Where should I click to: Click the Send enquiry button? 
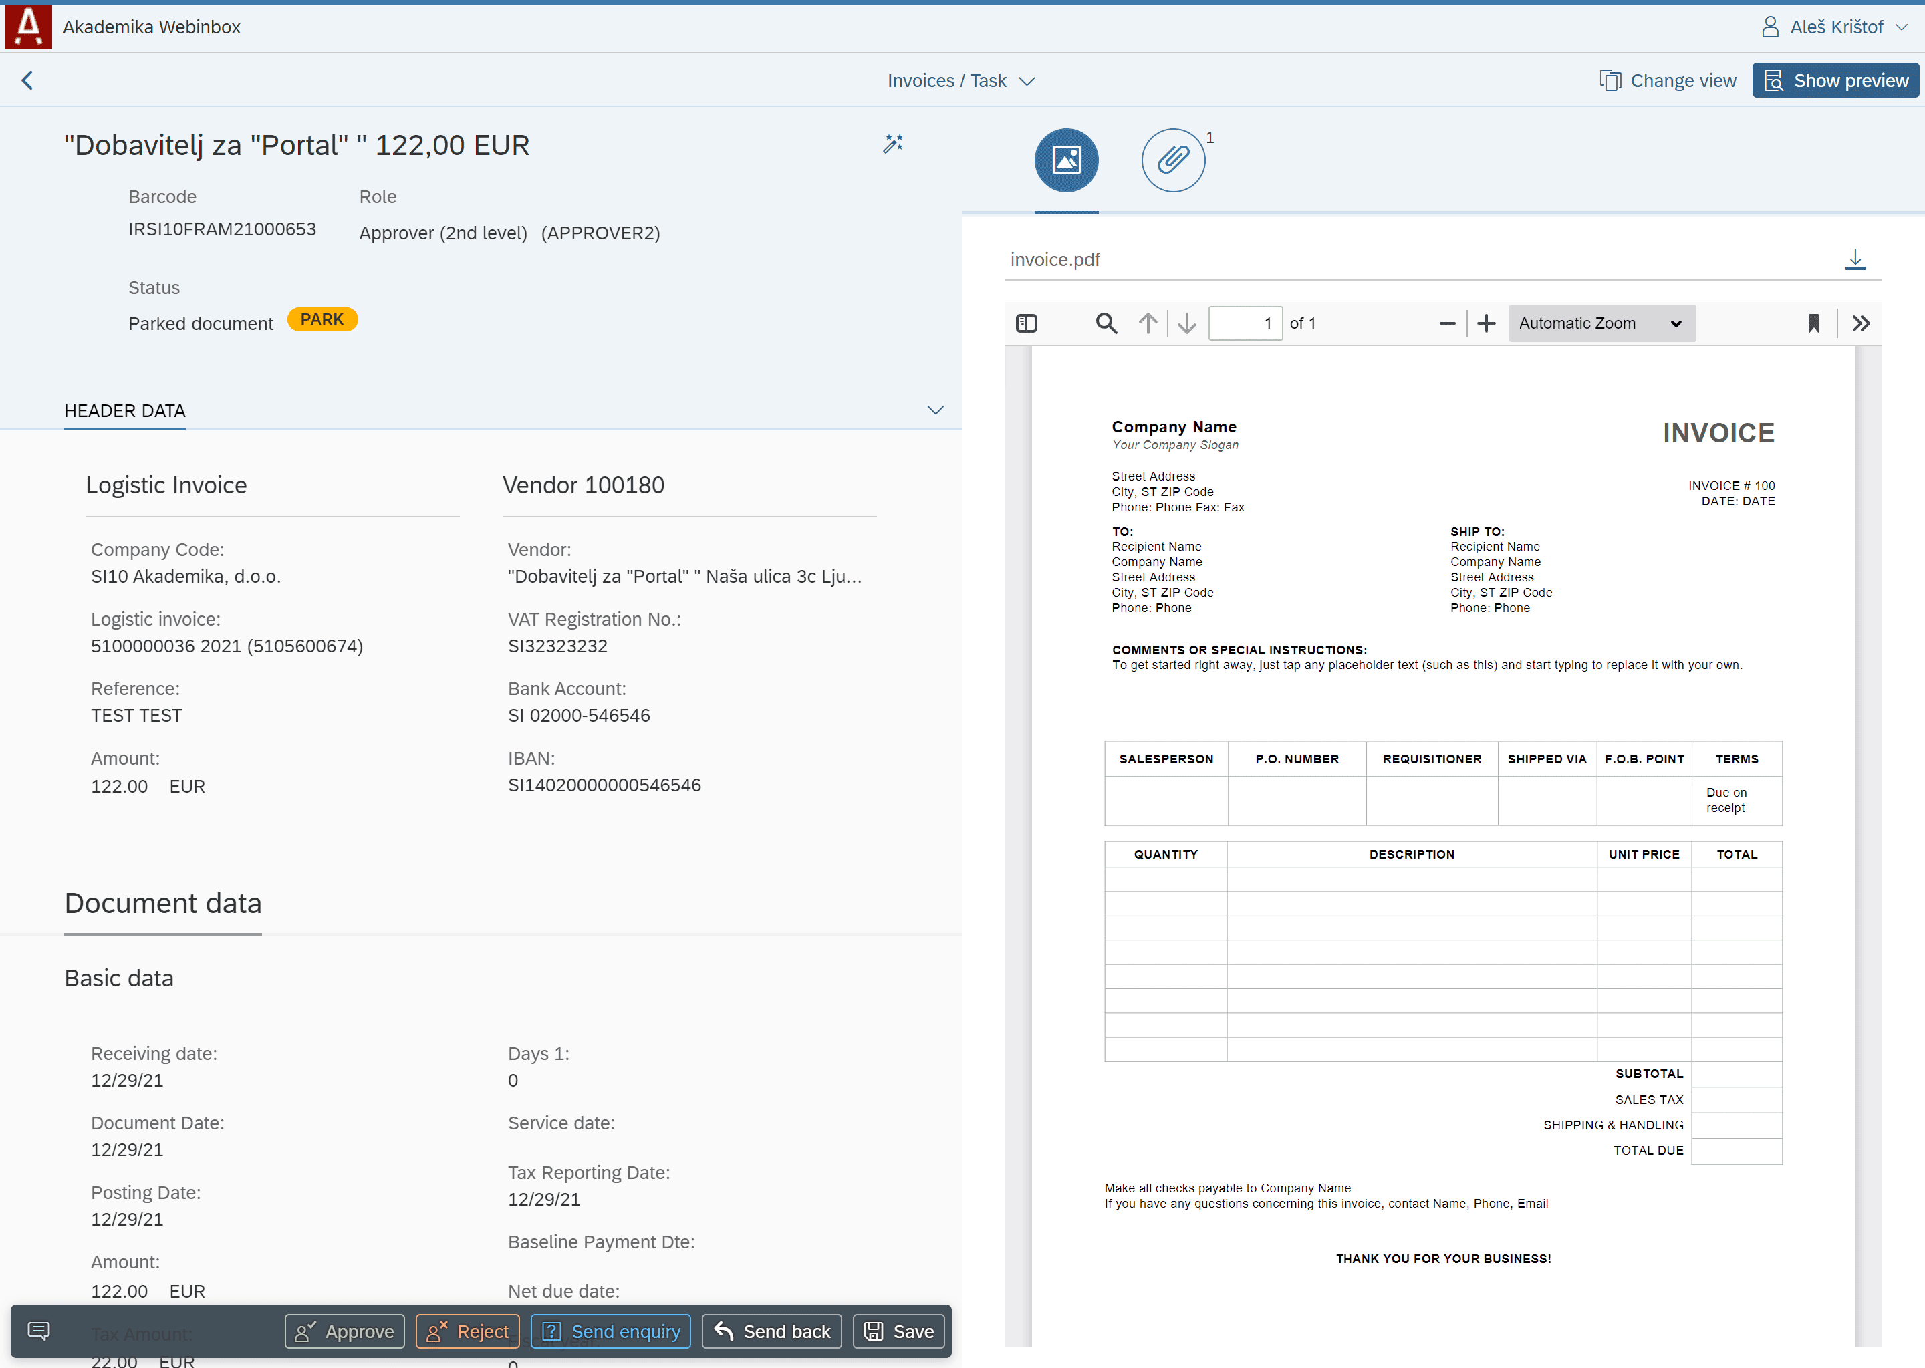tap(611, 1331)
